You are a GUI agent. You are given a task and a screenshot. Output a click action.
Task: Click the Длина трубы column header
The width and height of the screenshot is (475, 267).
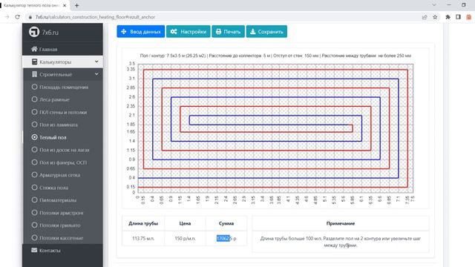143,223
